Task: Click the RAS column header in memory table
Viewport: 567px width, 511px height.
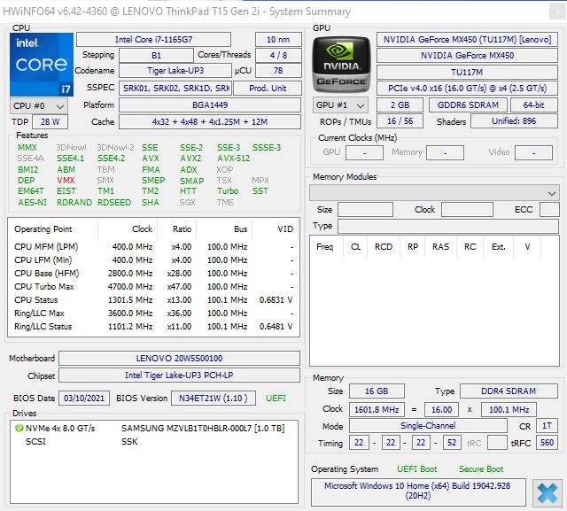Action: (441, 247)
